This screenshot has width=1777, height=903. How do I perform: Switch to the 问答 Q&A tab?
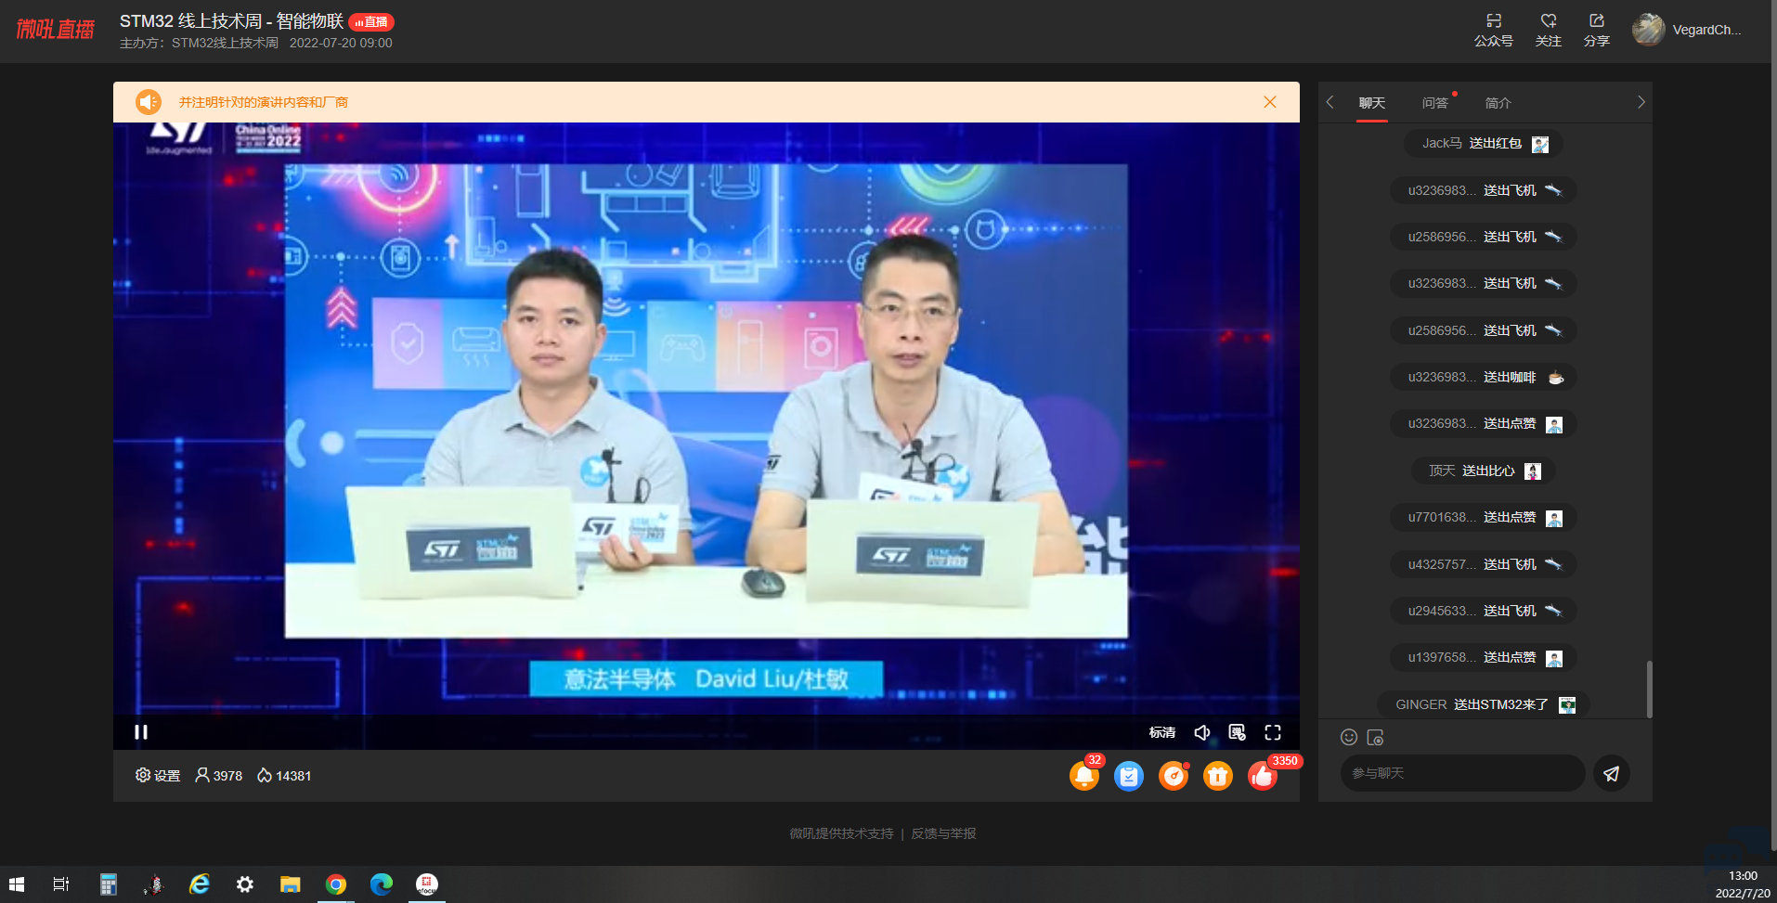(x=1435, y=103)
